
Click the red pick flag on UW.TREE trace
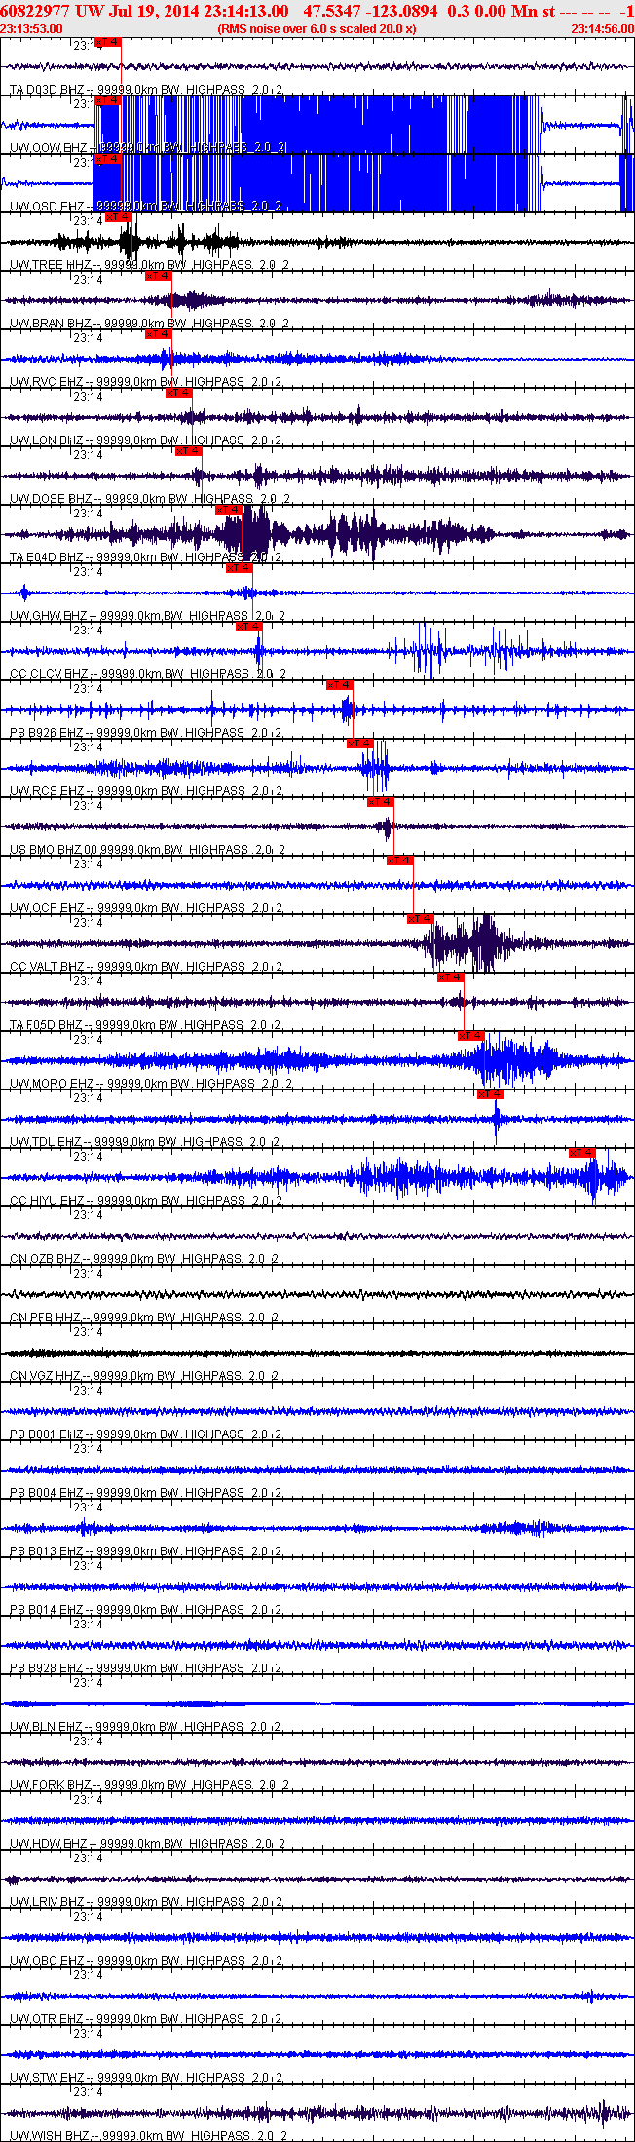point(118,217)
